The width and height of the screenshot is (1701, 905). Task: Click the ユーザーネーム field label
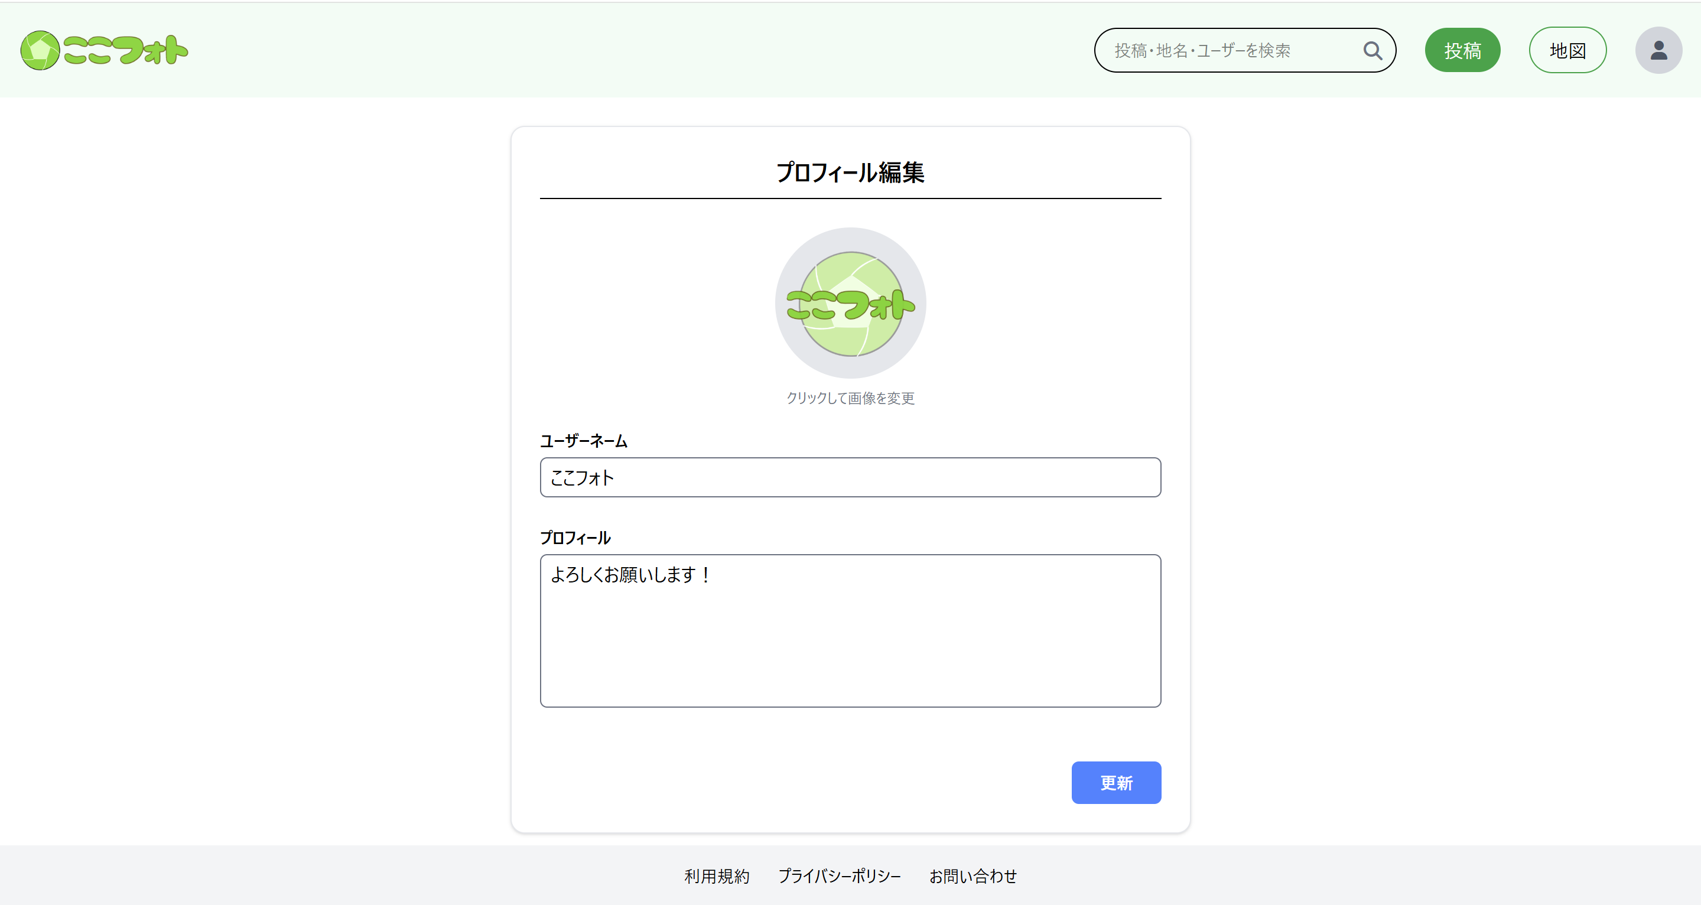click(x=583, y=441)
